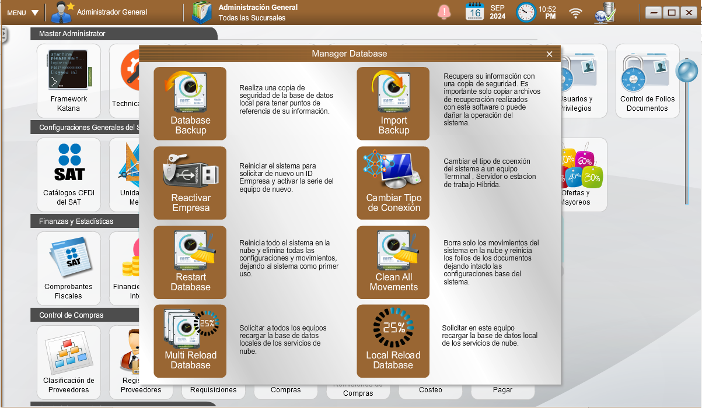Select the Import Backup option

(x=393, y=103)
